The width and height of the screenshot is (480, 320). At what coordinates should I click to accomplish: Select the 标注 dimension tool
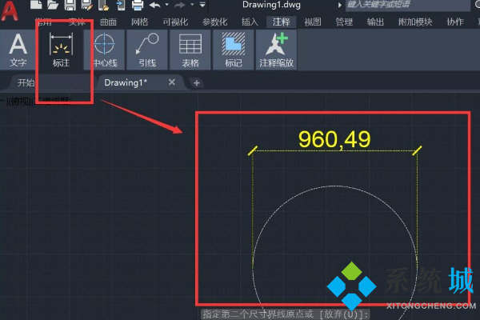[62, 49]
